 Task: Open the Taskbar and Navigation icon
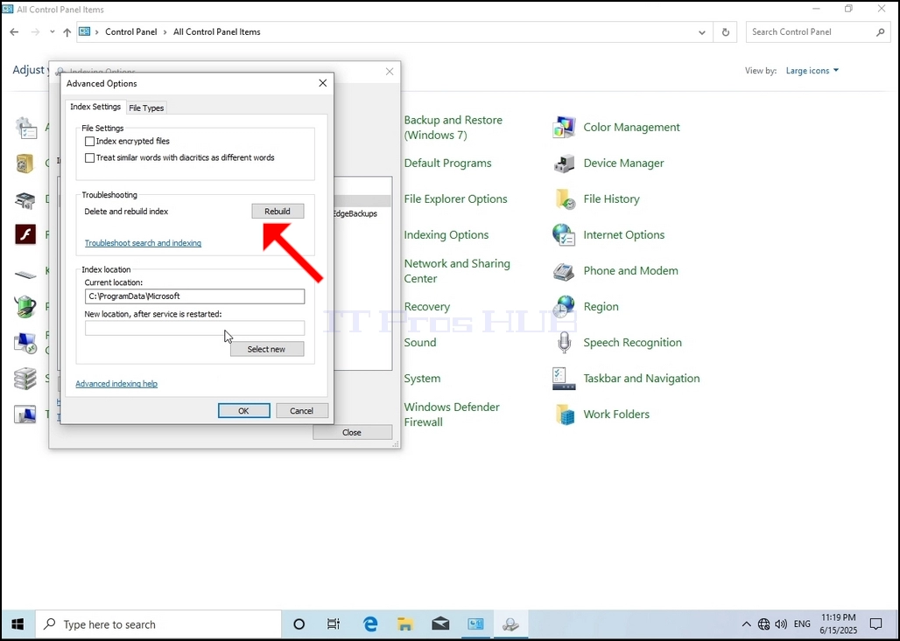(564, 379)
